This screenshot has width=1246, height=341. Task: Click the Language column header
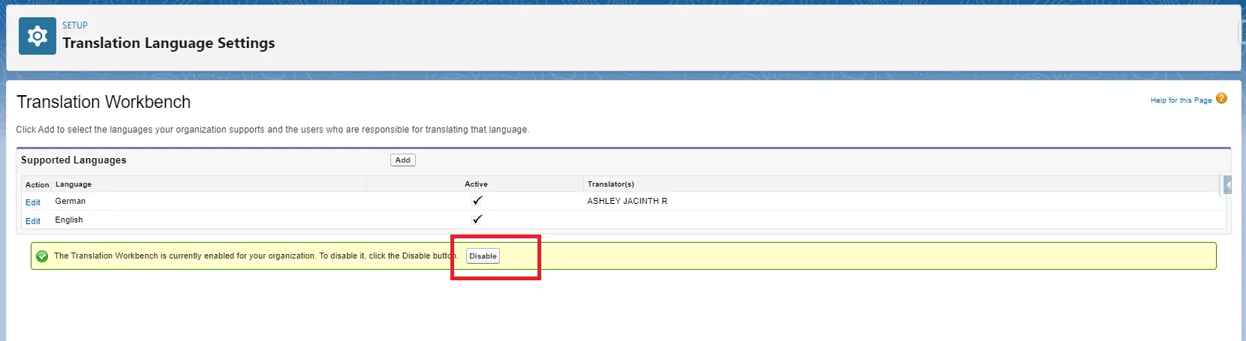point(74,184)
